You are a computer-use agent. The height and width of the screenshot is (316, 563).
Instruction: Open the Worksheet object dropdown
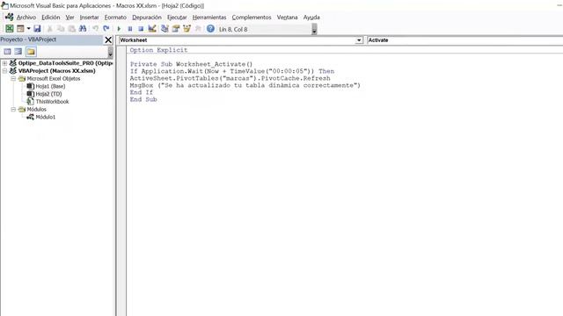pyautogui.click(x=359, y=40)
